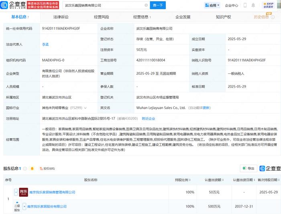Open 南京我乐家居股份有限公司 shareholder link

(47, 206)
